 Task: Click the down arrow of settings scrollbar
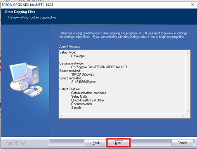[188, 111]
